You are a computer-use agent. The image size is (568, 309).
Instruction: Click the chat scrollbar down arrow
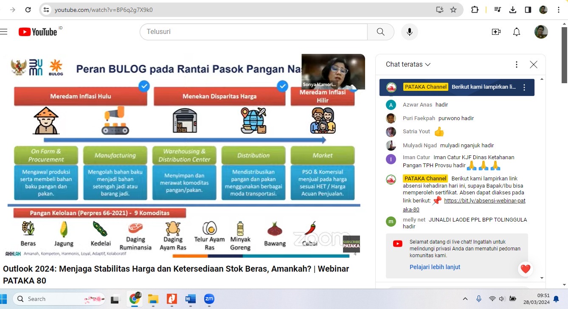pyautogui.click(x=542, y=278)
